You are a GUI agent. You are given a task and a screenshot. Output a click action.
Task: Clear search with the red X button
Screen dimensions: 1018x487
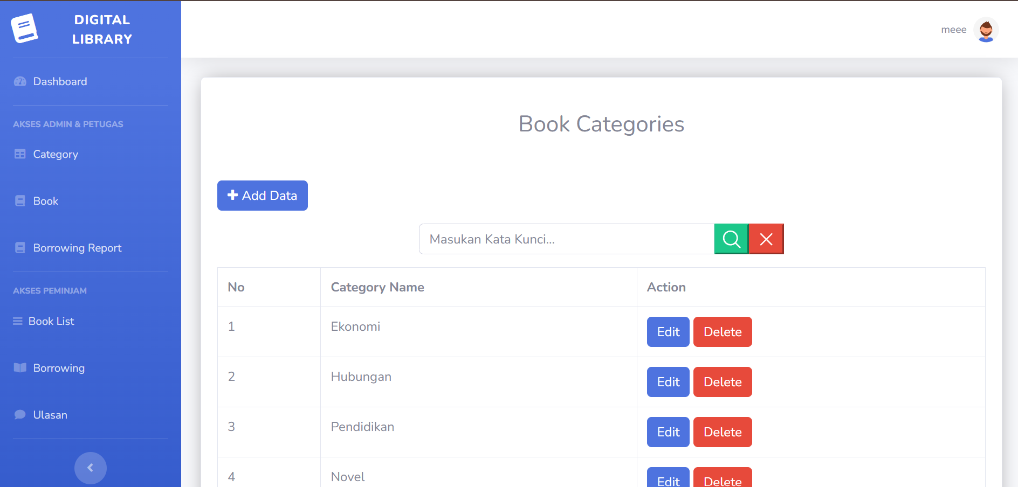(x=766, y=239)
